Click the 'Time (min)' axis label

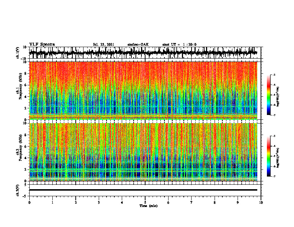(x=148, y=206)
